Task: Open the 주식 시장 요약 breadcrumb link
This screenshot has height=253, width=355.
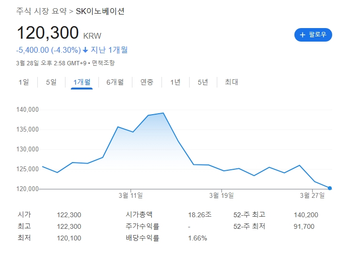Action: [x=41, y=11]
